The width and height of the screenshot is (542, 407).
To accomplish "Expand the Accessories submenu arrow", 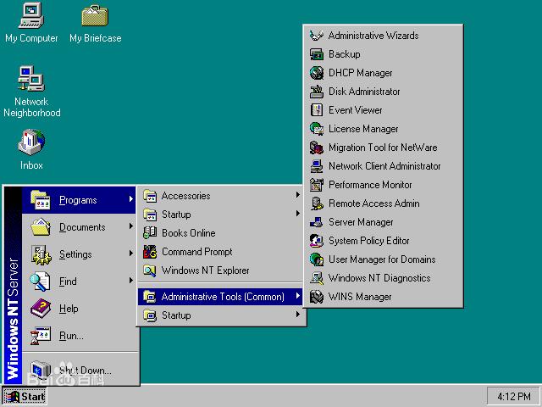I will [x=297, y=195].
